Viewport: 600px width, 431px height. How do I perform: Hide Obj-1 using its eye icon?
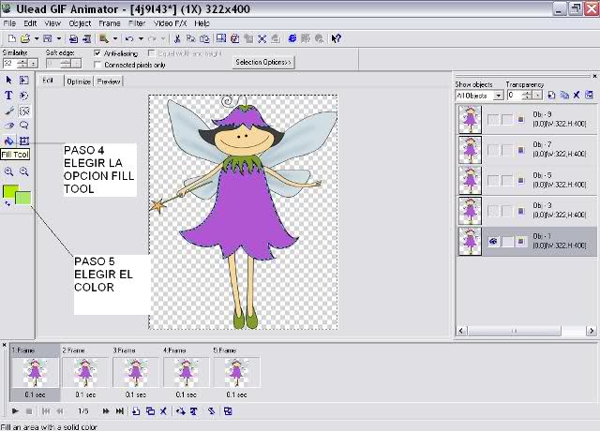493,242
